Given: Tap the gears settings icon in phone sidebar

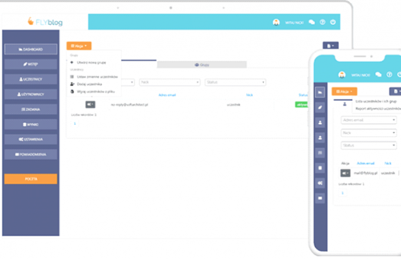Looking at the screenshot, I should 320,183.
